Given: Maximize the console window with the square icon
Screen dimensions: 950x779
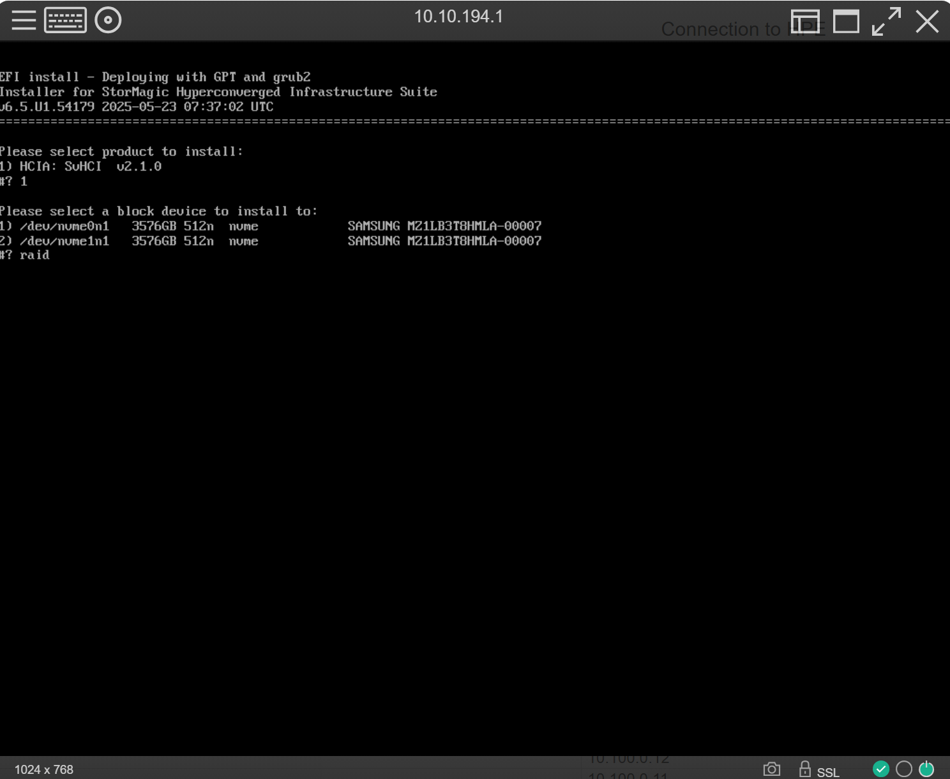Looking at the screenshot, I should pos(846,22).
